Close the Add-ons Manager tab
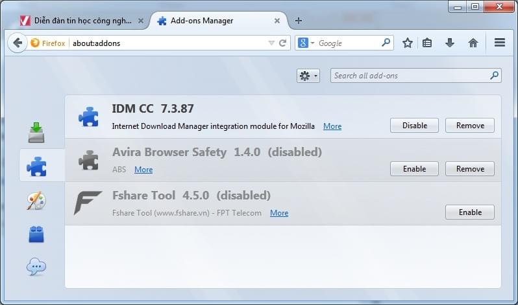 pos(277,21)
